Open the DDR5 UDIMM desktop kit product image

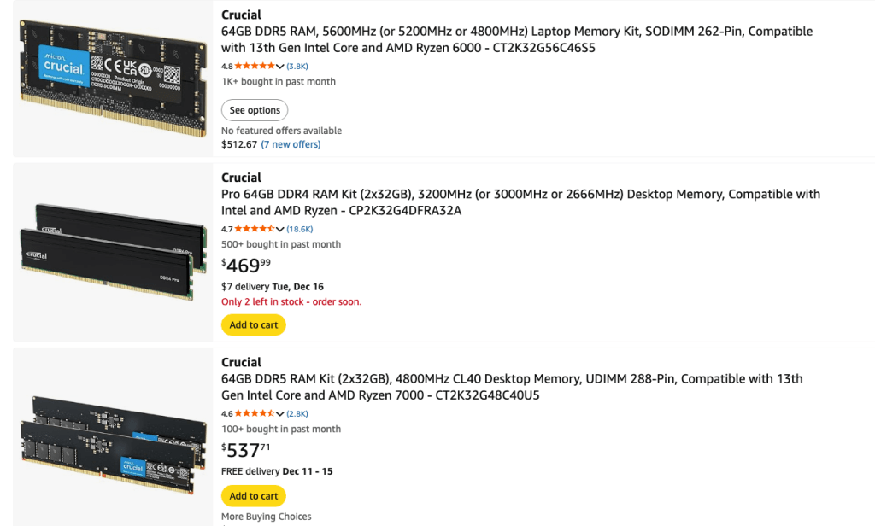113,436
